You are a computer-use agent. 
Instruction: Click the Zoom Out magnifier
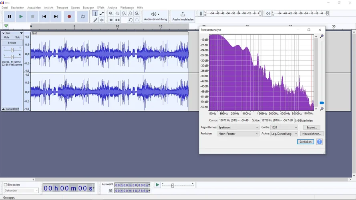(x=117, y=14)
